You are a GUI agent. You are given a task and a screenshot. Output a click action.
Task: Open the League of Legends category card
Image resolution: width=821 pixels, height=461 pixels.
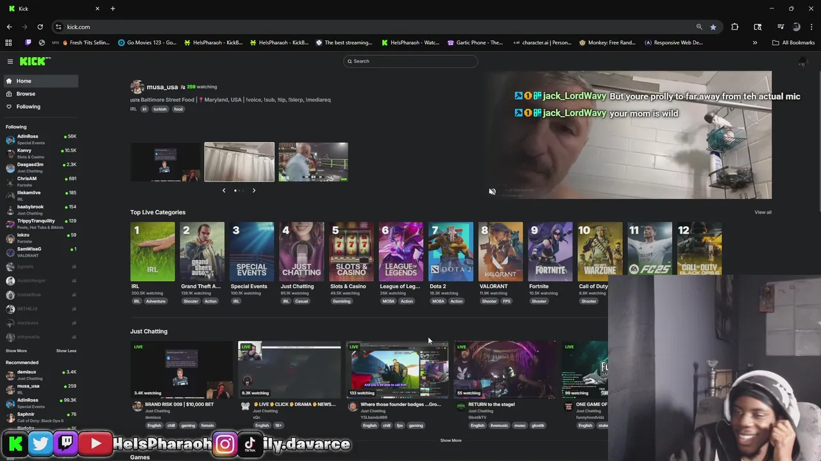pos(401,252)
